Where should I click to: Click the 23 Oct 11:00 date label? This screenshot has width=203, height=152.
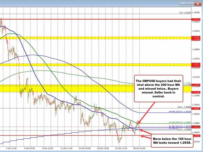click(x=121, y=148)
